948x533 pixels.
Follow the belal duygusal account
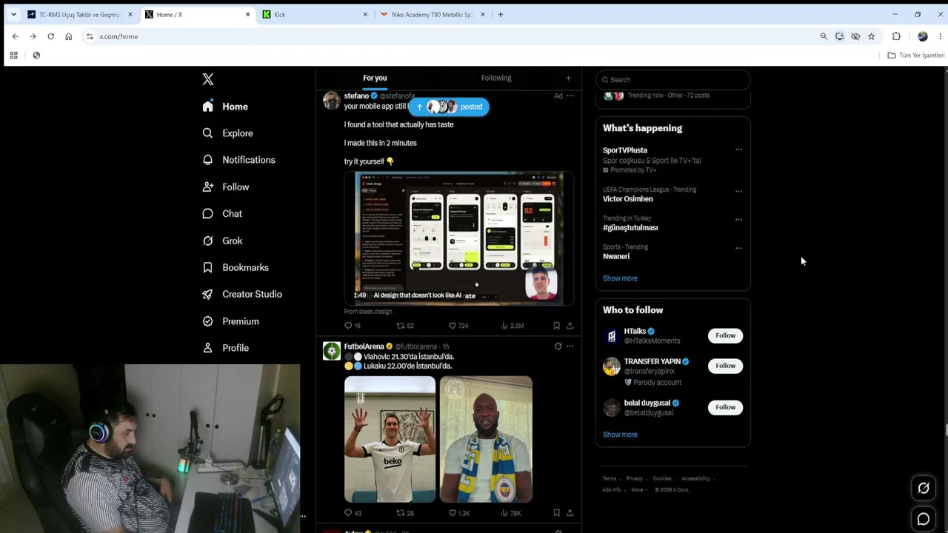click(x=725, y=407)
